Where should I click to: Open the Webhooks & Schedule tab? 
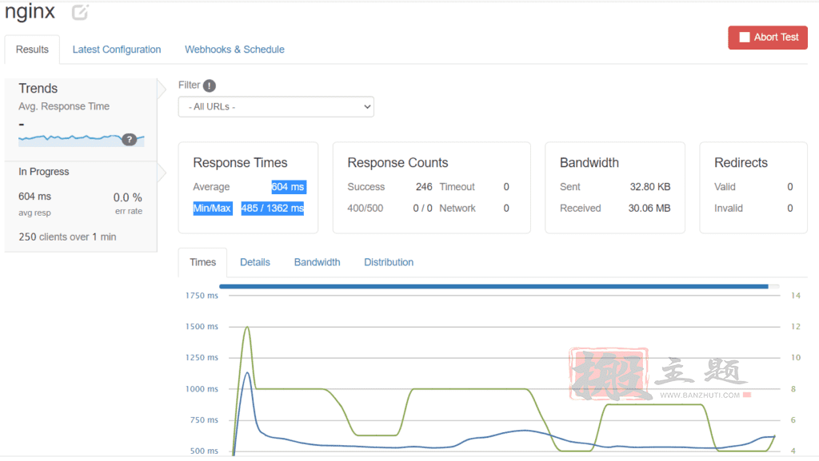coord(234,50)
